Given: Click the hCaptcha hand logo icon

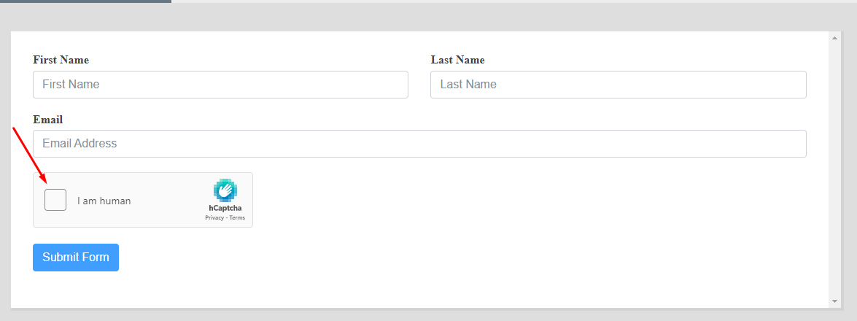Looking at the screenshot, I should 225,190.
